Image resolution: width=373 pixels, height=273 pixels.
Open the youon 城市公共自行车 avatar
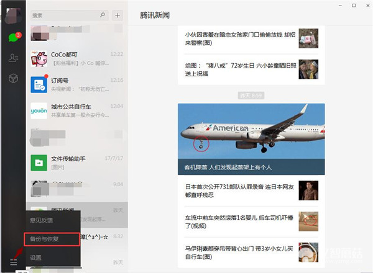(x=39, y=110)
